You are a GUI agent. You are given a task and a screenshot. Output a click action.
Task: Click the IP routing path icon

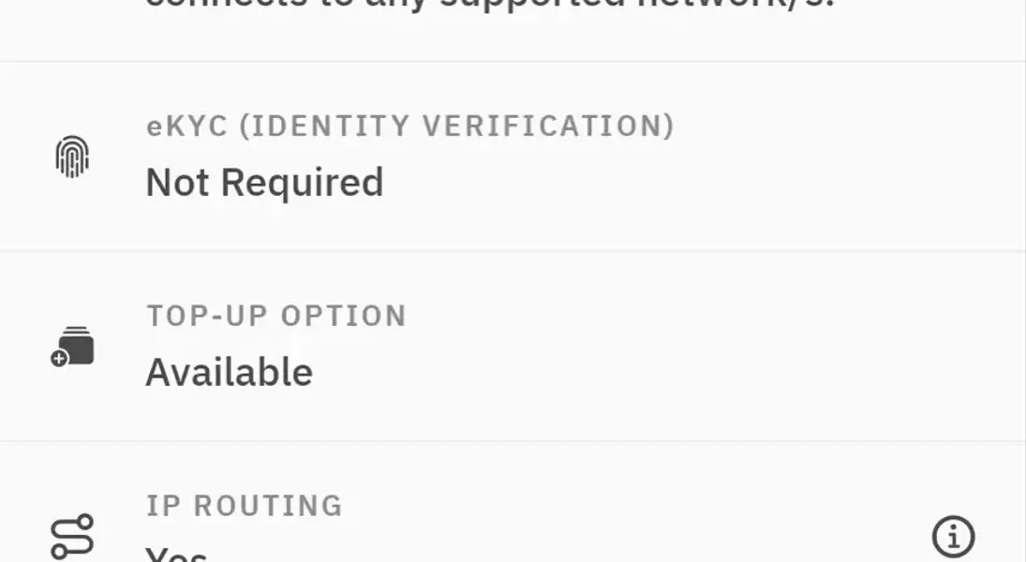pyautogui.click(x=72, y=537)
